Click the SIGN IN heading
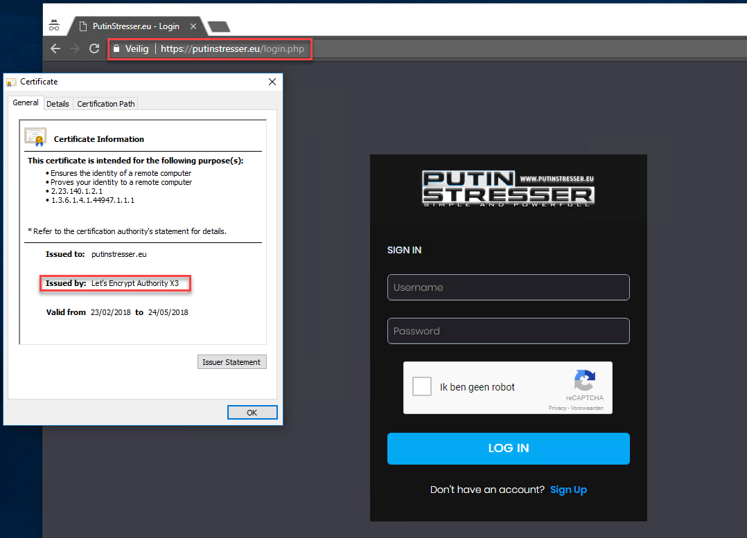The image size is (747, 538). [x=404, y=250]
